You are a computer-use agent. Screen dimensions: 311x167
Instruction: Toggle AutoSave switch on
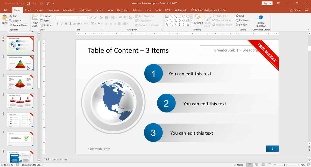point(20,3)
